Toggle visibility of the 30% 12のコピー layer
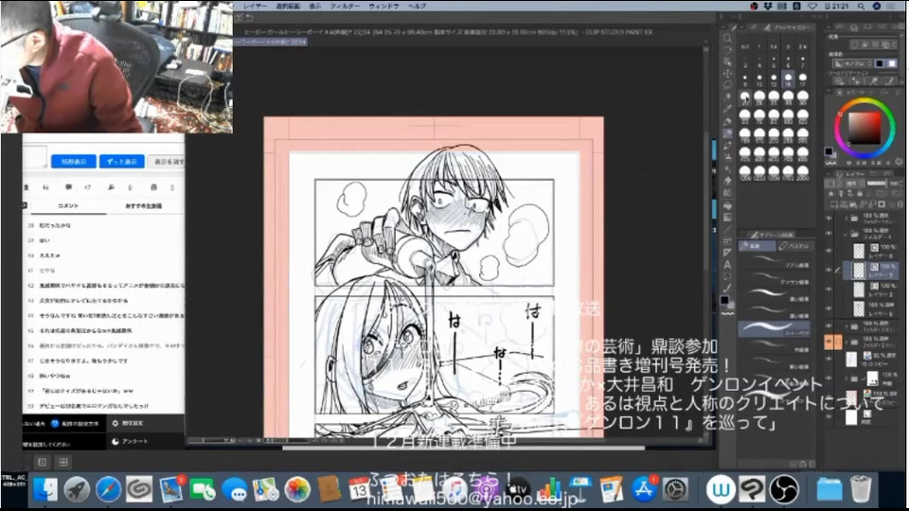 829,360
